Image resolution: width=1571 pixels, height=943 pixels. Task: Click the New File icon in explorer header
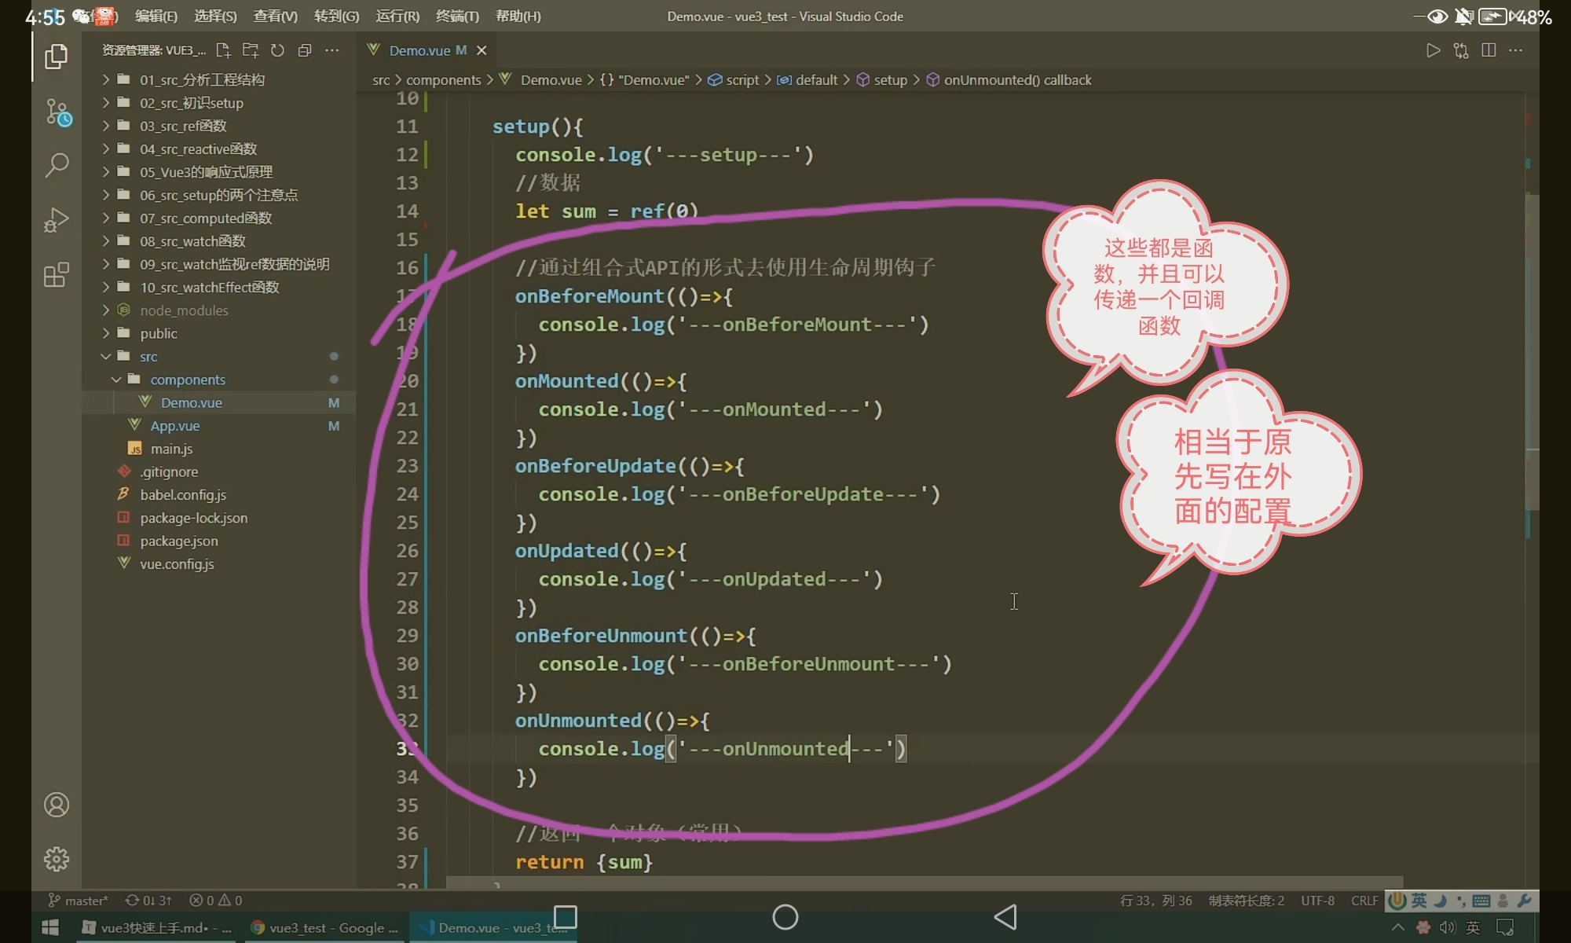pyautogui.click(x=223, y=50)
